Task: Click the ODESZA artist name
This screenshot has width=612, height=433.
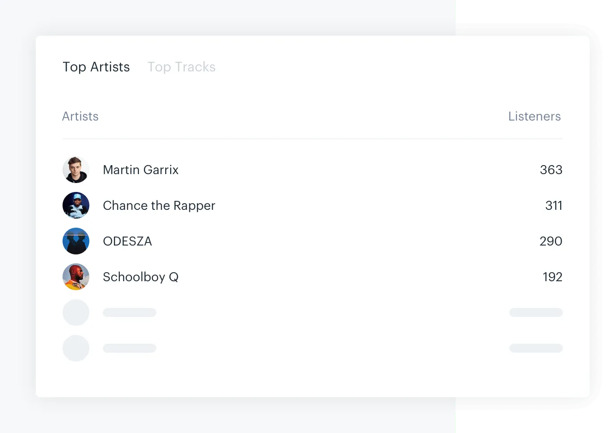Action: 127,241
